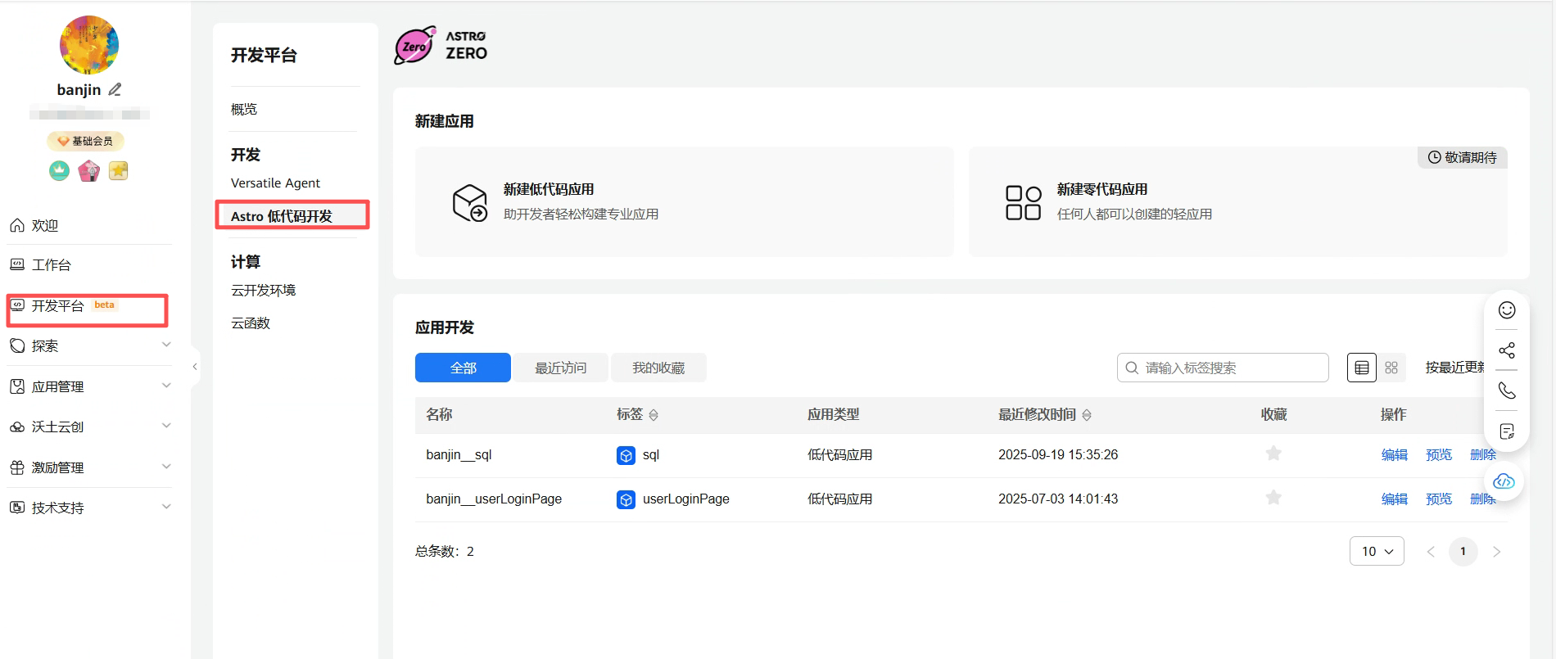Click the phone contact icon
Screen dimensions: 1556x659
click(1507, 390)
